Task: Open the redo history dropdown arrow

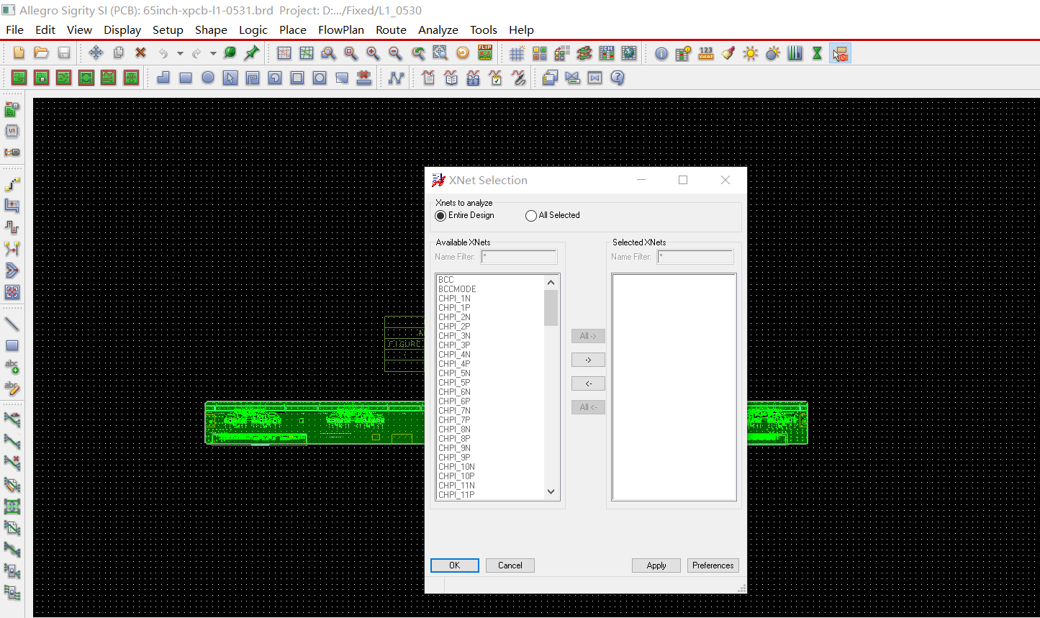Action: coord(213,53)
